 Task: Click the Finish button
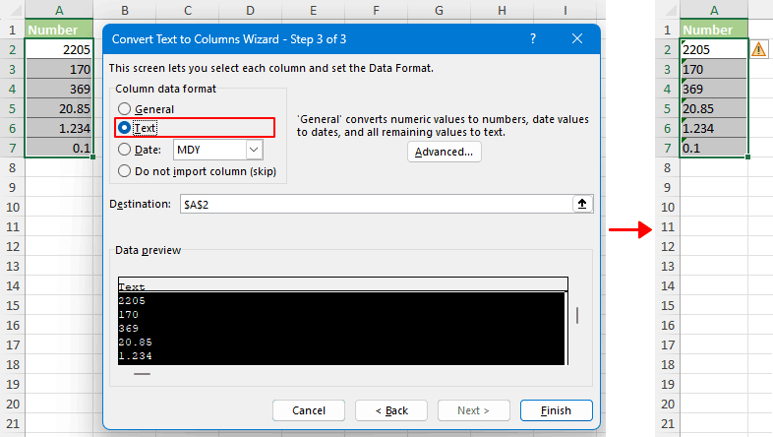coord(557,410)
